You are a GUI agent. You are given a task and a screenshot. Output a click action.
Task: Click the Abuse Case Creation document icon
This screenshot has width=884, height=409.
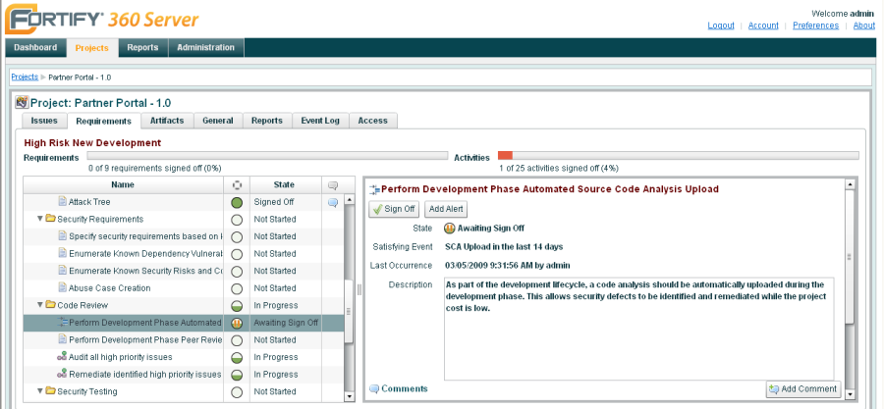coord(62,288)
